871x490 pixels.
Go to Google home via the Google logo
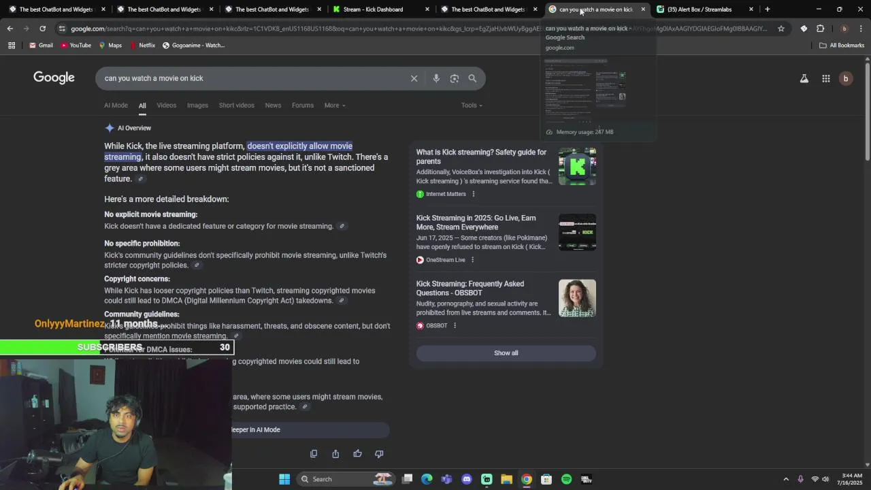click(54, 78)
